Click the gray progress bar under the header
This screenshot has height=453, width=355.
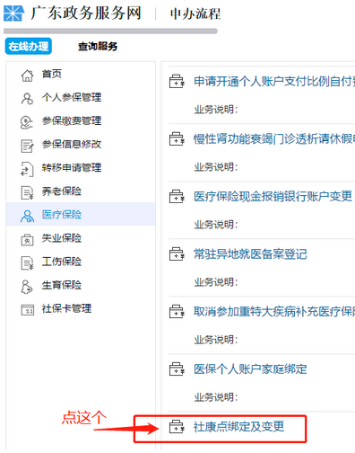(110, 31)
